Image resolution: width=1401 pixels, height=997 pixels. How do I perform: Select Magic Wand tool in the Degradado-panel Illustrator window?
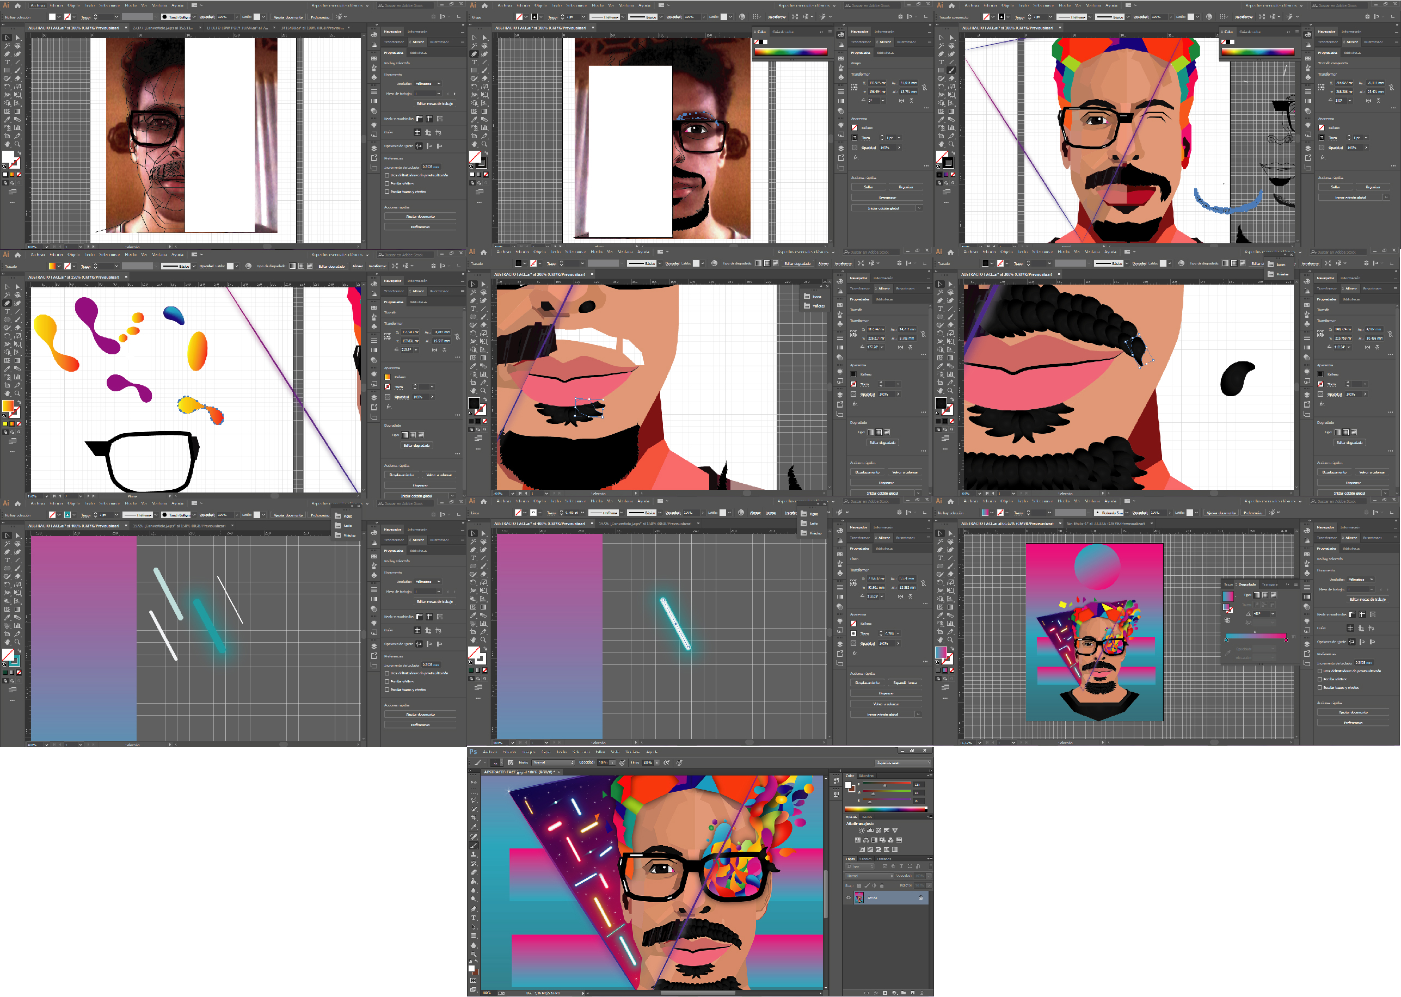click(940, 543)
